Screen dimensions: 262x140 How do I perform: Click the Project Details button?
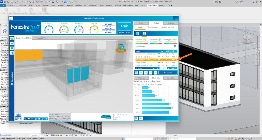click(x=125, y=32)
